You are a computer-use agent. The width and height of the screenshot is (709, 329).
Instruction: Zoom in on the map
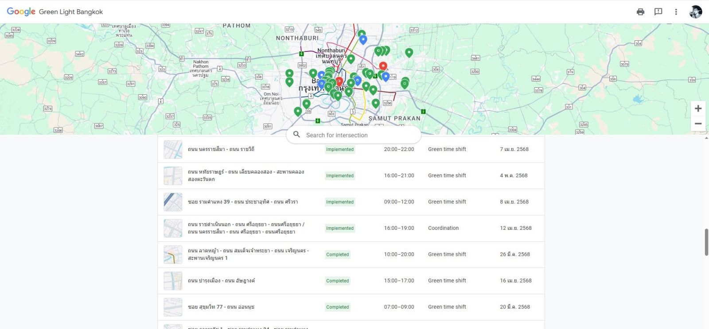click(x=698, y=108)
